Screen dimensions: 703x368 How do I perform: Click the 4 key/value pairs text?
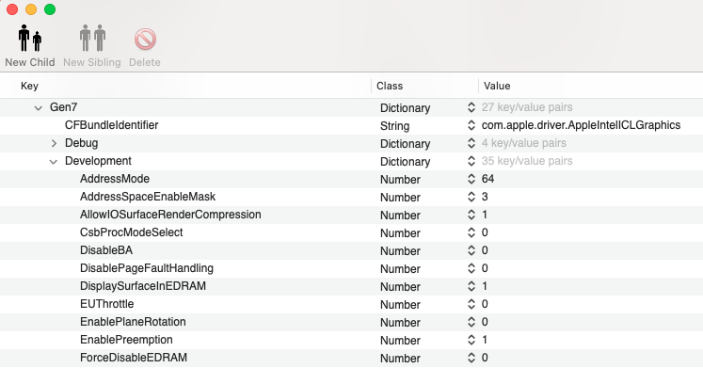click(523, 143)
